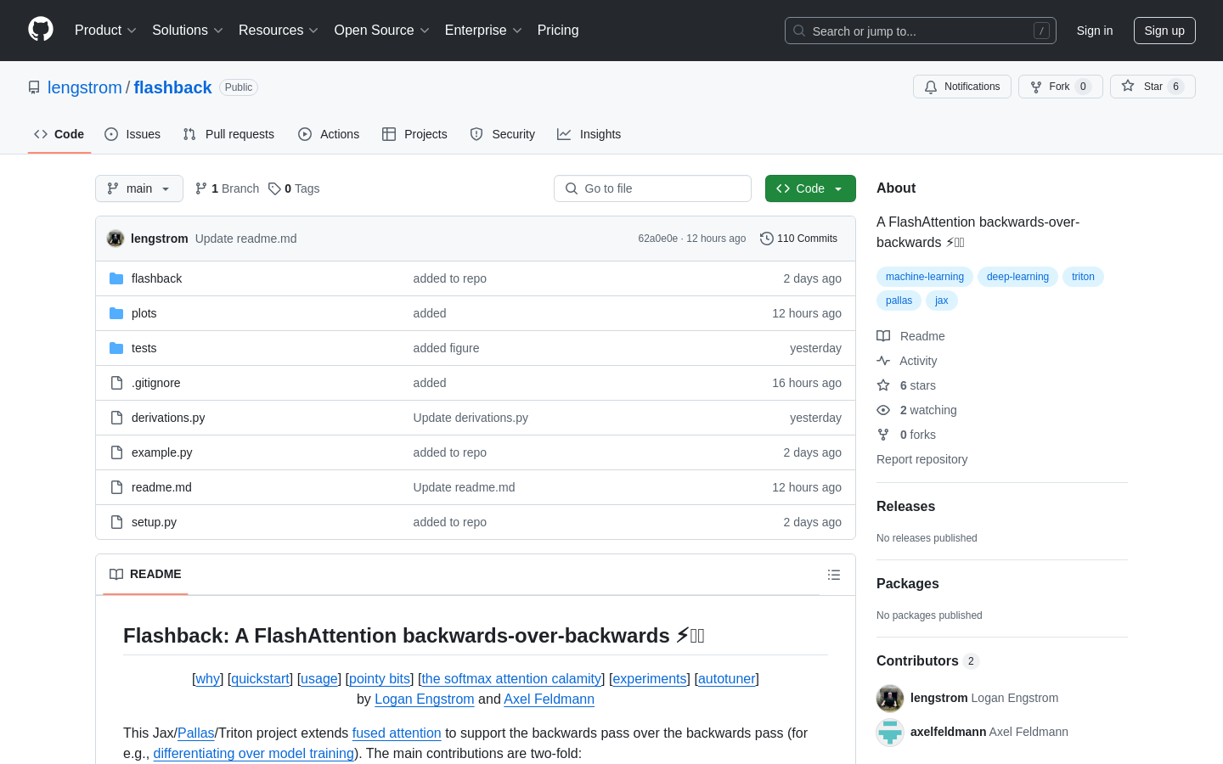The image size is (1223, 764).
Task: Expand the Open Source menu
Action: pyautogui.click(x=382, y=31)
